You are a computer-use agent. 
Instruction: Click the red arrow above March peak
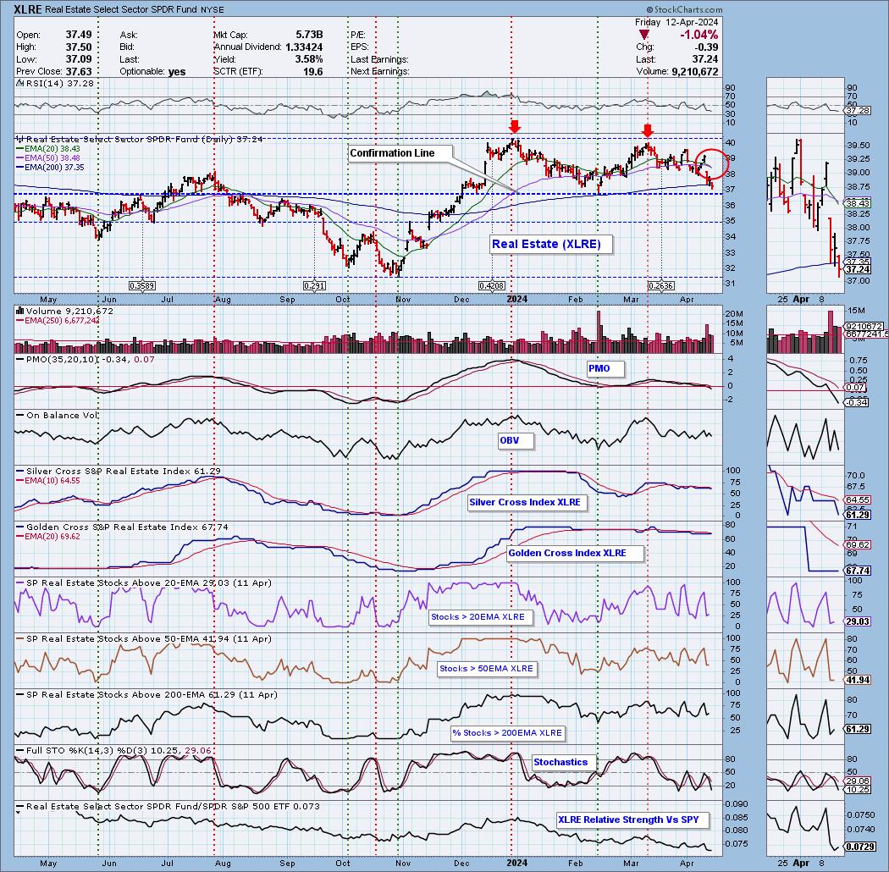click(648, 130)
